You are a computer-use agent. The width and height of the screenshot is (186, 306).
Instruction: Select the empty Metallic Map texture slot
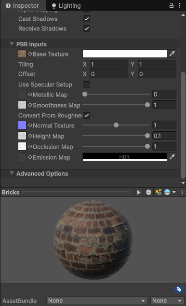pos(22,94)
